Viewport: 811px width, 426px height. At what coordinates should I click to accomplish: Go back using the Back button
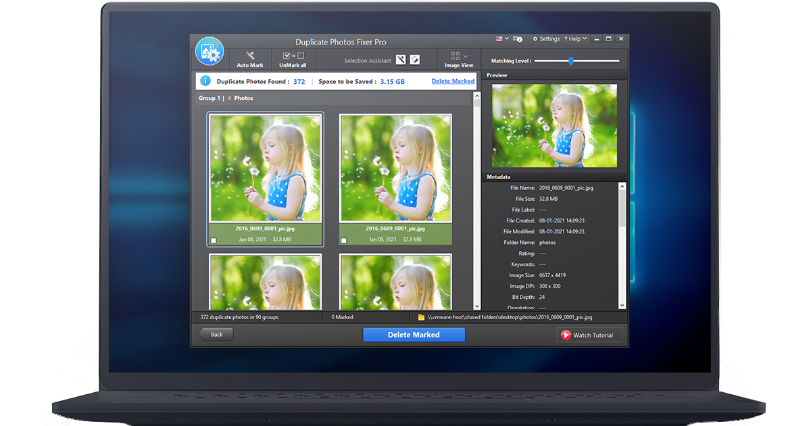pos(216,334)
